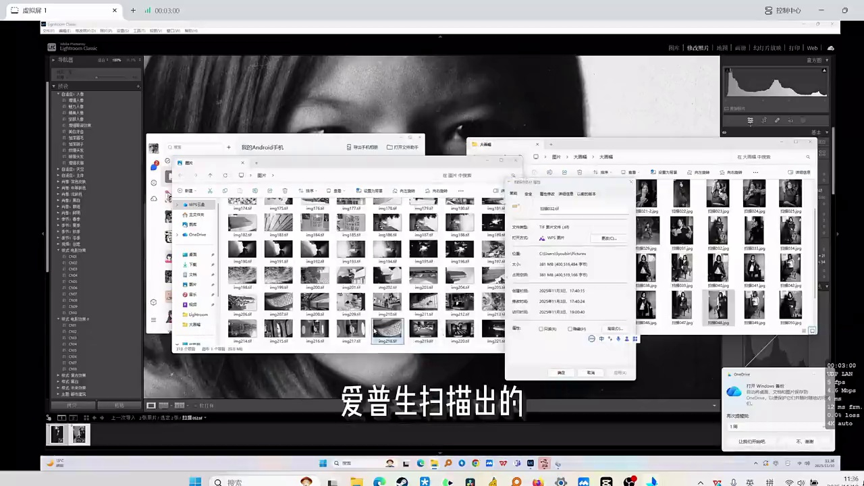Viewport: 864px width, 486px height.
Task: Click 设置为背景 in 图片 Explorer toolbar
Action: [x=370, y=191]
